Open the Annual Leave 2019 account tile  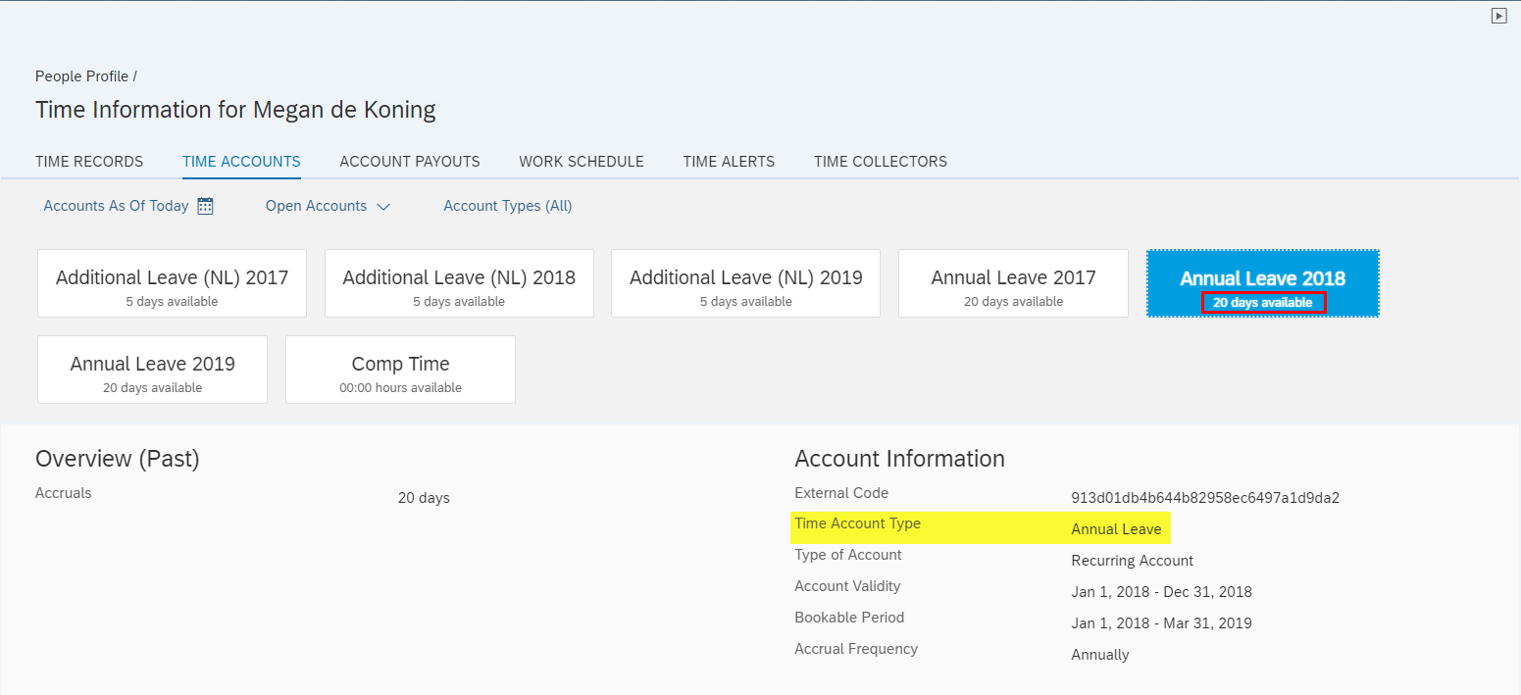coord(152,370)
